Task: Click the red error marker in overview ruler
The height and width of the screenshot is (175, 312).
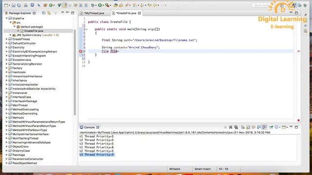Action: click(x=298, y=51)
